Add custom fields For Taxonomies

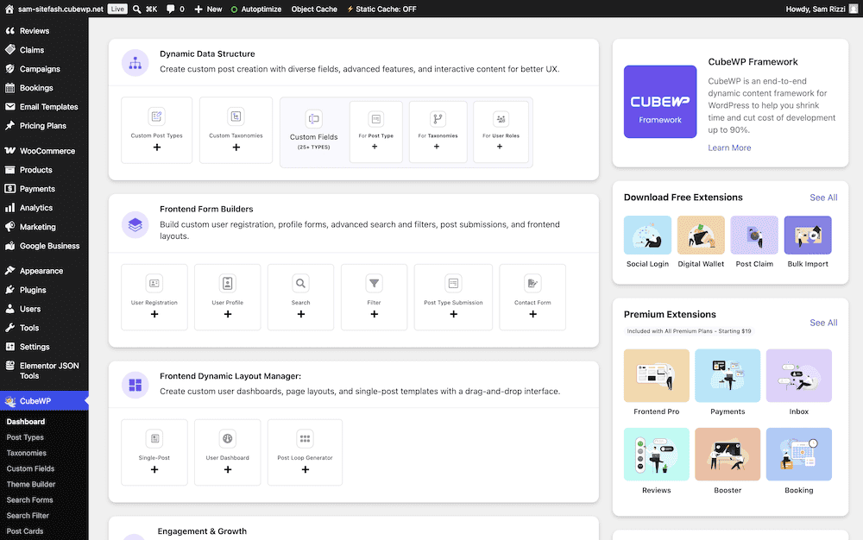pyautogui.click(x=438, y=132)
